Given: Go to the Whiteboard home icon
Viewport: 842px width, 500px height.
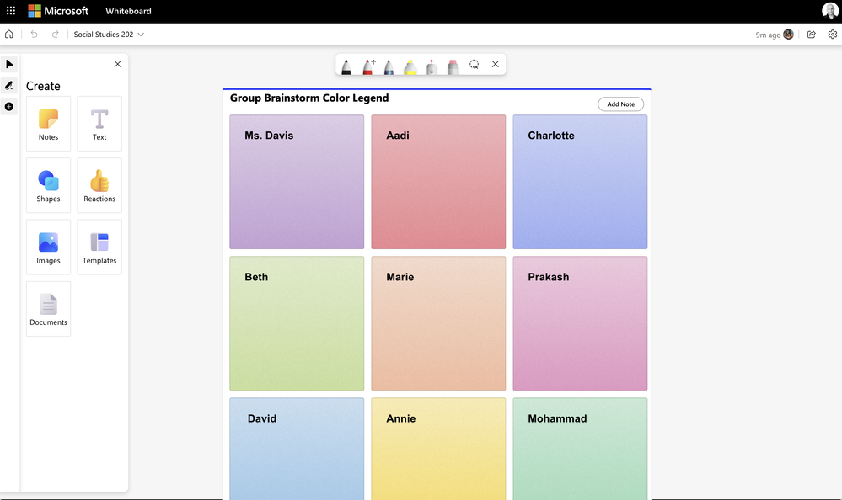Looking at the screenshot, I should (9, 35).
